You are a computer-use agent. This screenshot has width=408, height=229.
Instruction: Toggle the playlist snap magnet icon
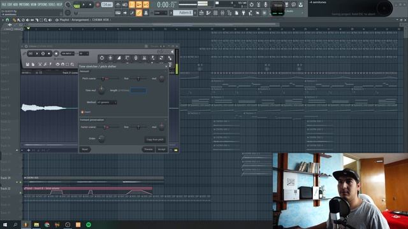click(x=7, y=20)
